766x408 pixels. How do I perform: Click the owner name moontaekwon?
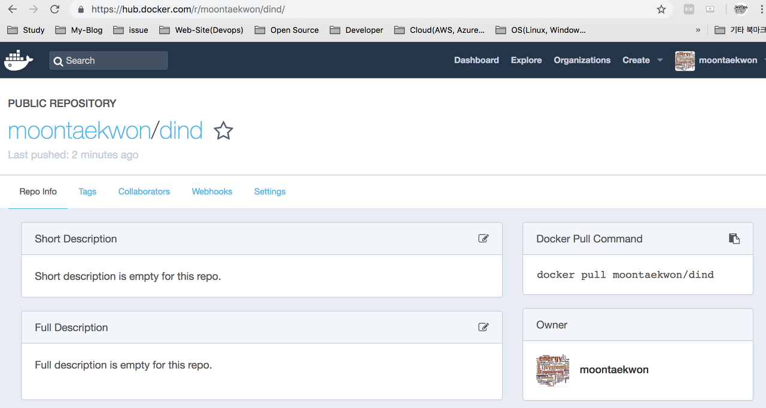[x=614, y=370]
